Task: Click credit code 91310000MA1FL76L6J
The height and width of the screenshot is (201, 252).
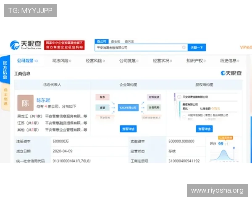Action: click(71, 161)
